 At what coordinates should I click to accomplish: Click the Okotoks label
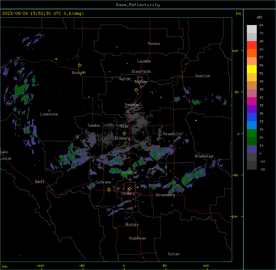(x=132, y=224)
